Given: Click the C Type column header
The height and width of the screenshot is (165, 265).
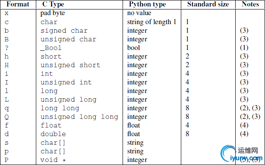Looking at the screenshot, I should click(x=53, y=4).
